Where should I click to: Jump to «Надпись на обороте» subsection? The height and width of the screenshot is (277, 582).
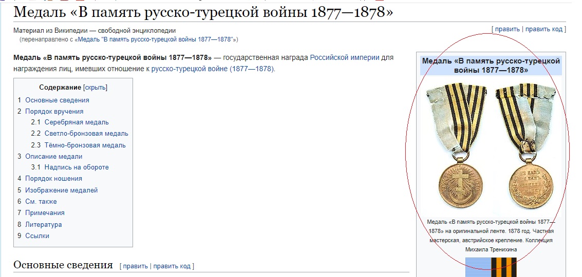77,167
